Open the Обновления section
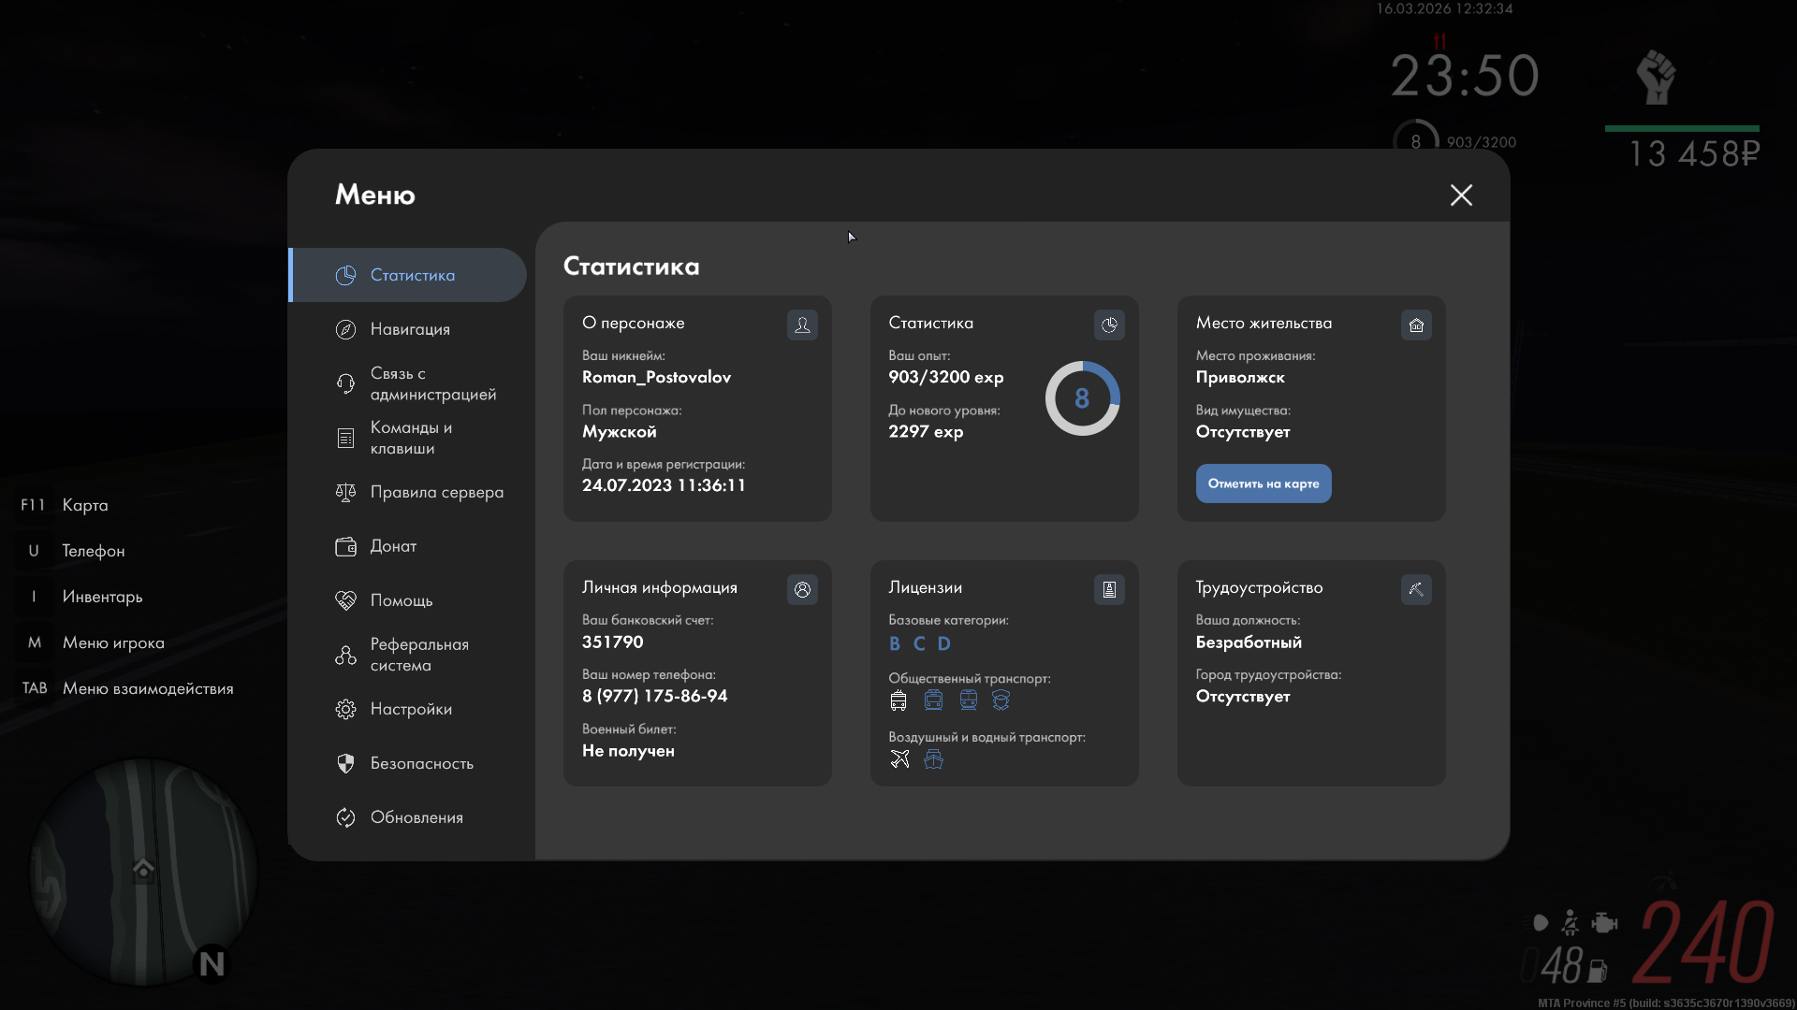This screenshot has height=1010, width=1797. 416,817
